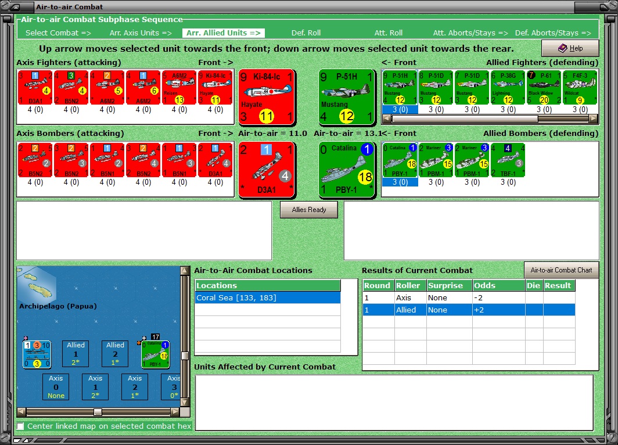The height and width of the screenshot is (445, 618).
Task: Select the Axis D3A1 fighter counter rated 4
Action: [35, 88]
